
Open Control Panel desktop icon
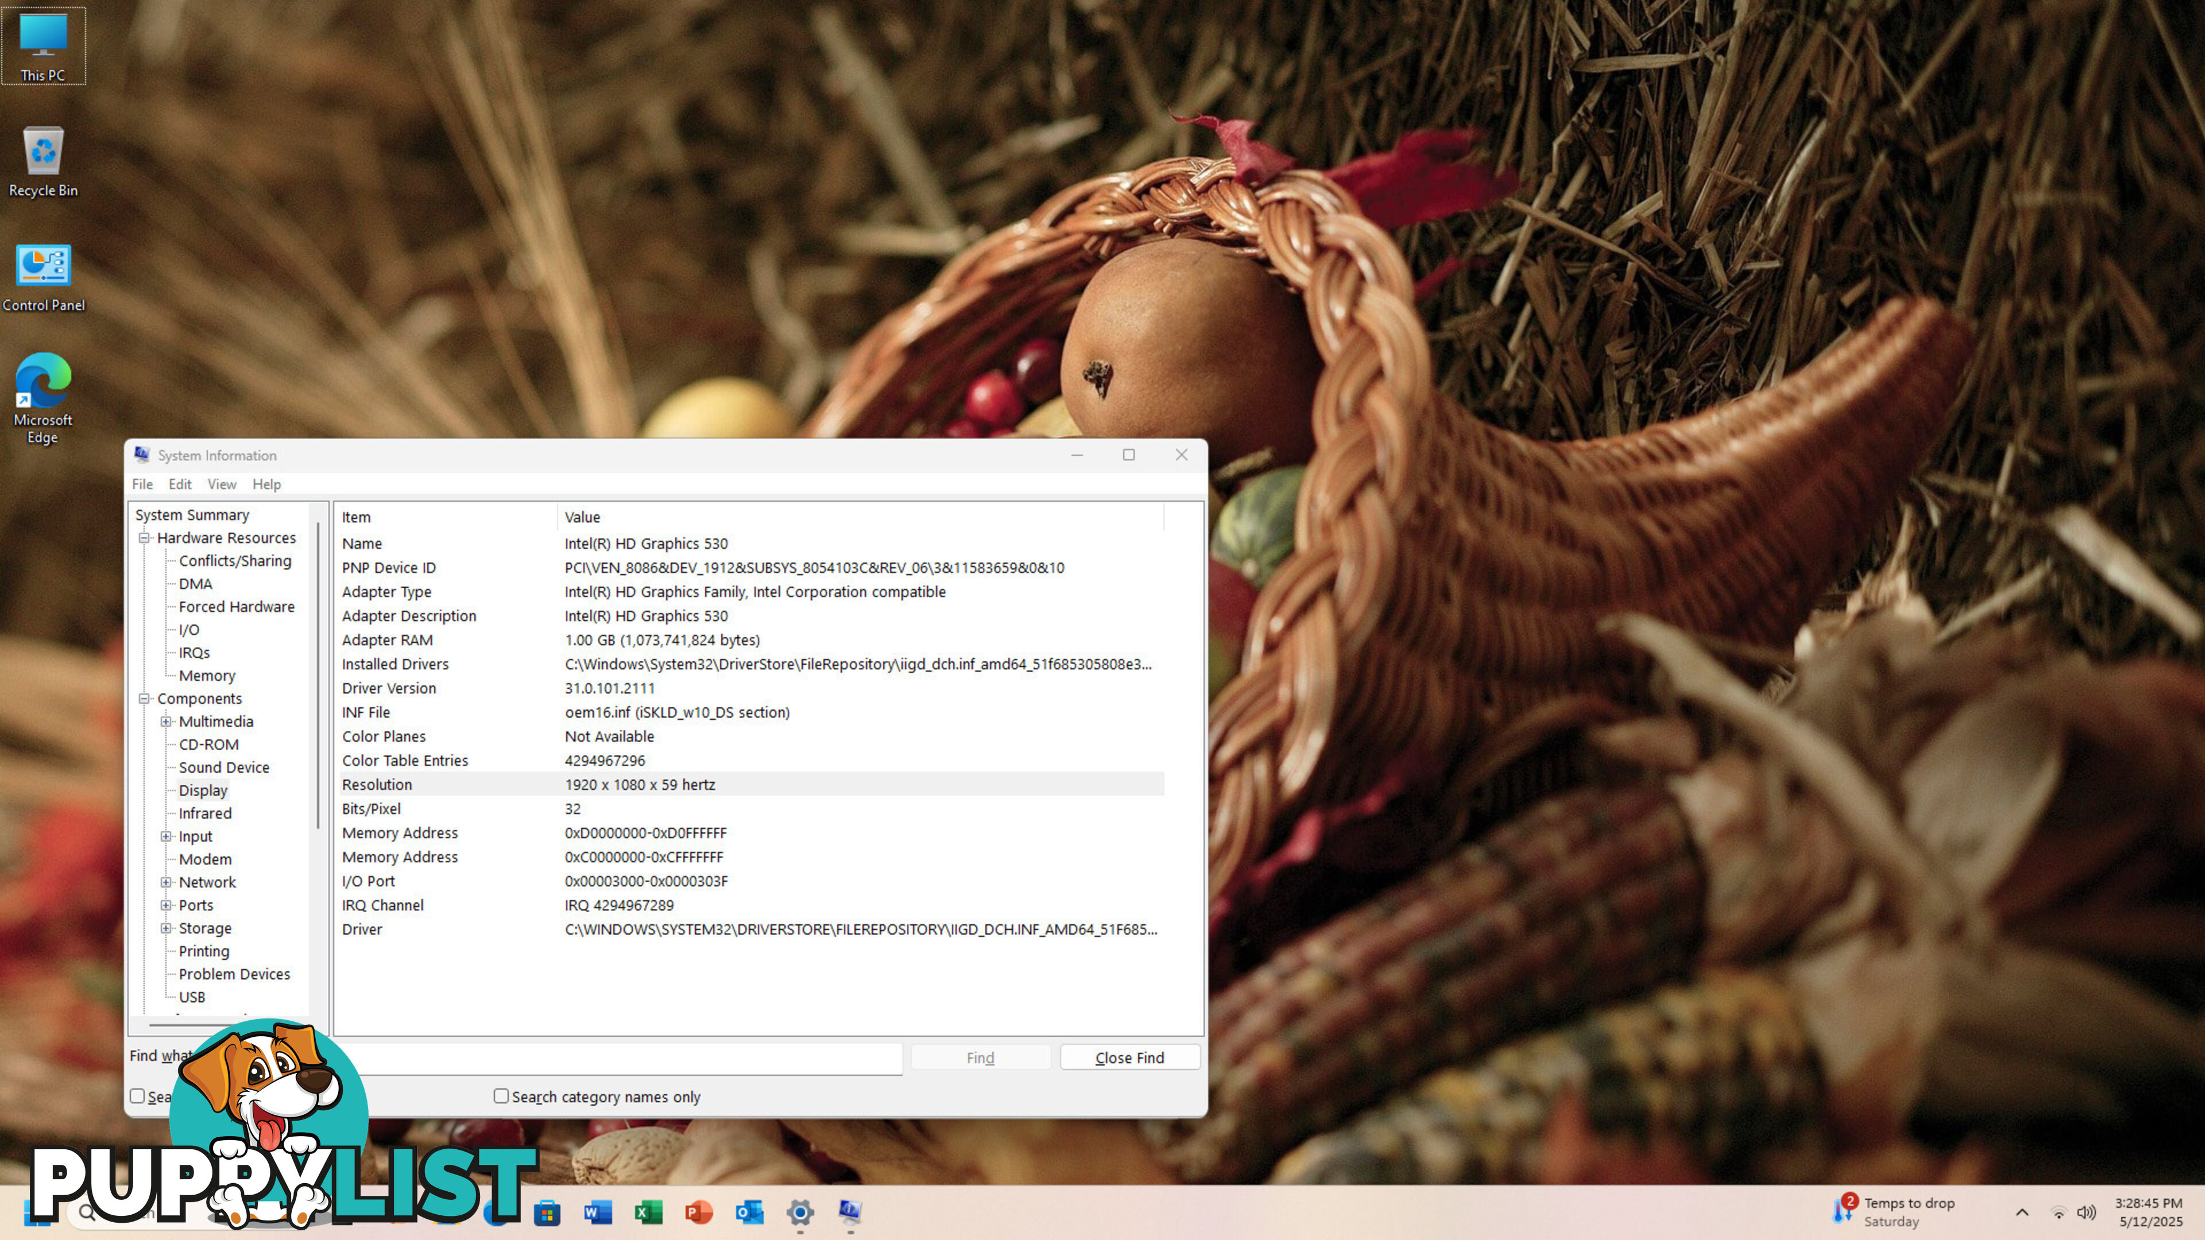coord(43,277)
